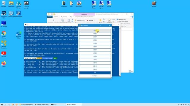Screen dimensions: 190x106
Task: Click the New folder icon in Explorer ribbon
Action: [100, 20]
